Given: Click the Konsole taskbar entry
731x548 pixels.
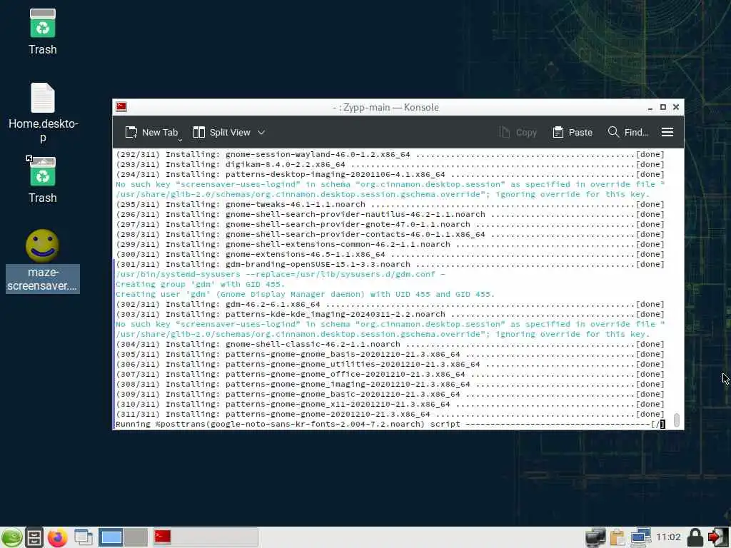Looking at the screenshot, I should pyautogui.click(x=205, y=537).
